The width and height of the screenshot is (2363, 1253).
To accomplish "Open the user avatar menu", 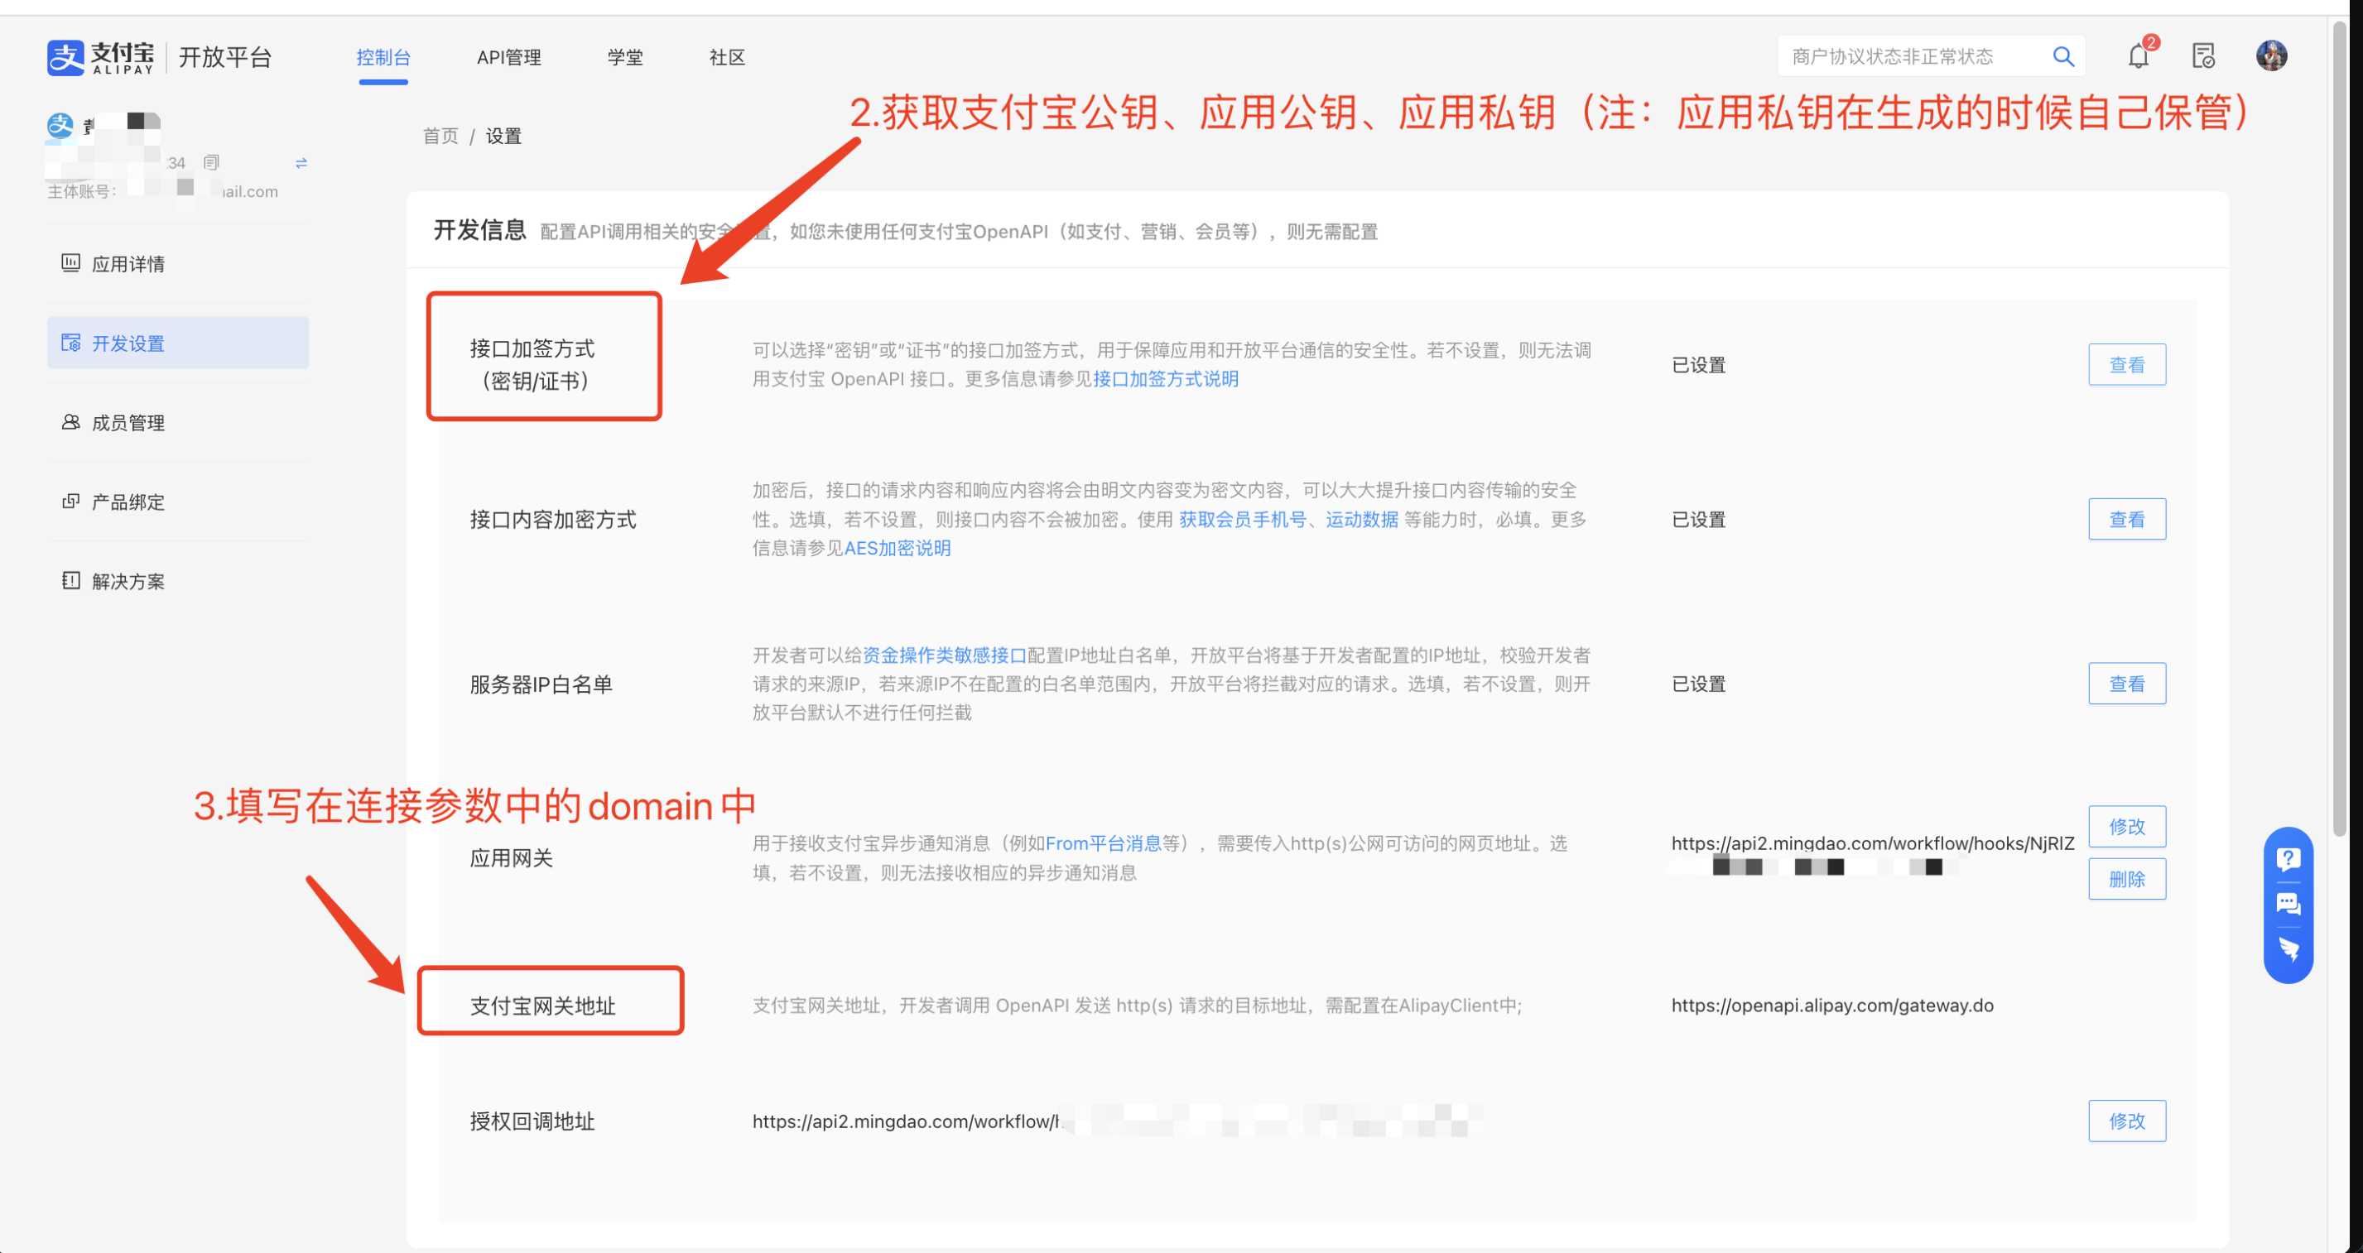I will (2271, 56).
